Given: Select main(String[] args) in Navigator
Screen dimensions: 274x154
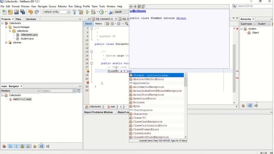Looking at the screenshot, I should click(x=22, y=99).
